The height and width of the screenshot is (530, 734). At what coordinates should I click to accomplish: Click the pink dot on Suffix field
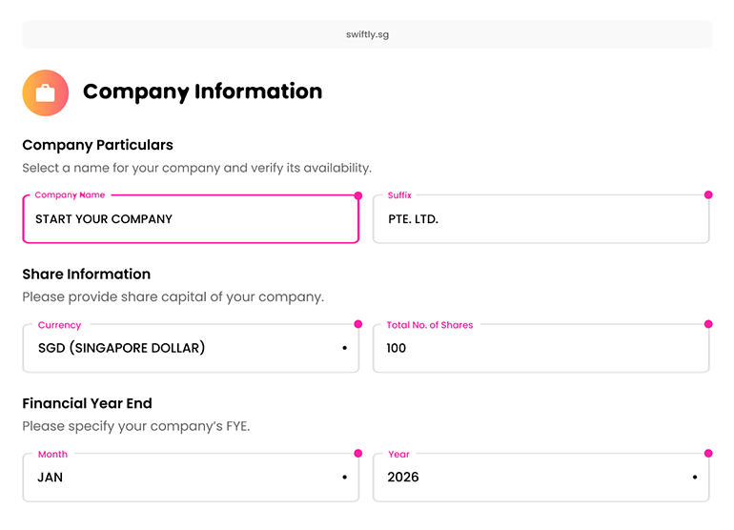click(708, 194)
